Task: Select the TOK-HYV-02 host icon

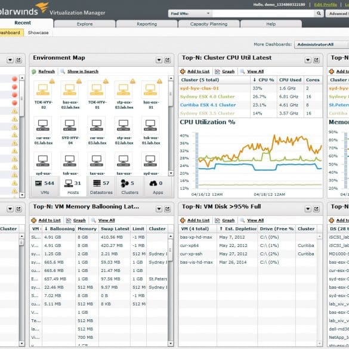Action: pos(43,89)
